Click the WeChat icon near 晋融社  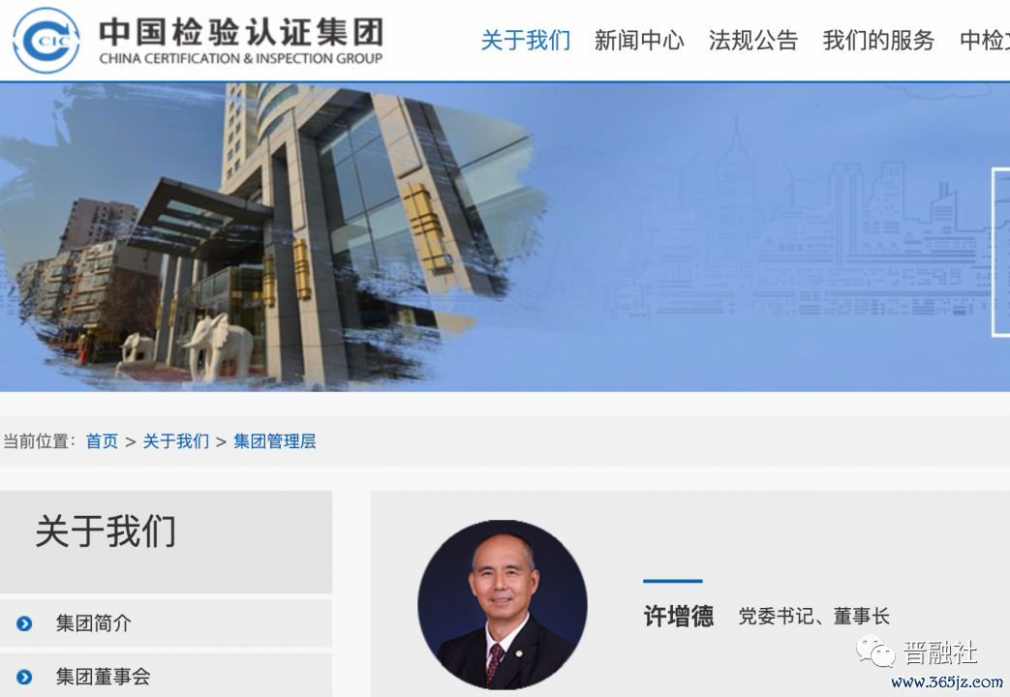coord(875,652)
